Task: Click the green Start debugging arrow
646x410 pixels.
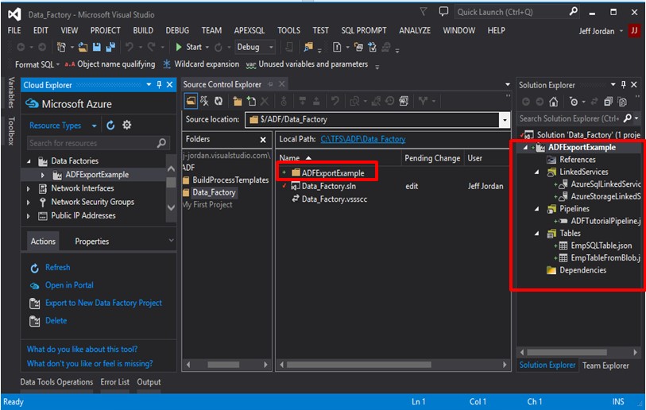Action: click(x=180, y=48)
